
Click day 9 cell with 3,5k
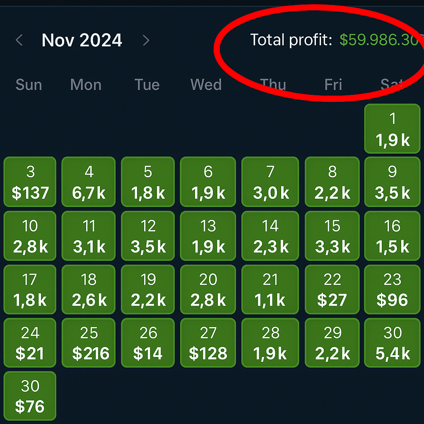(393, 182)
